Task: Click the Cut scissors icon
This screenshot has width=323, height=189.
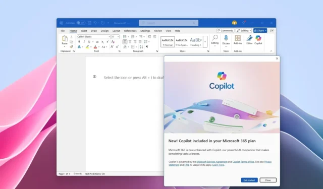Action: tap(72, 37)
